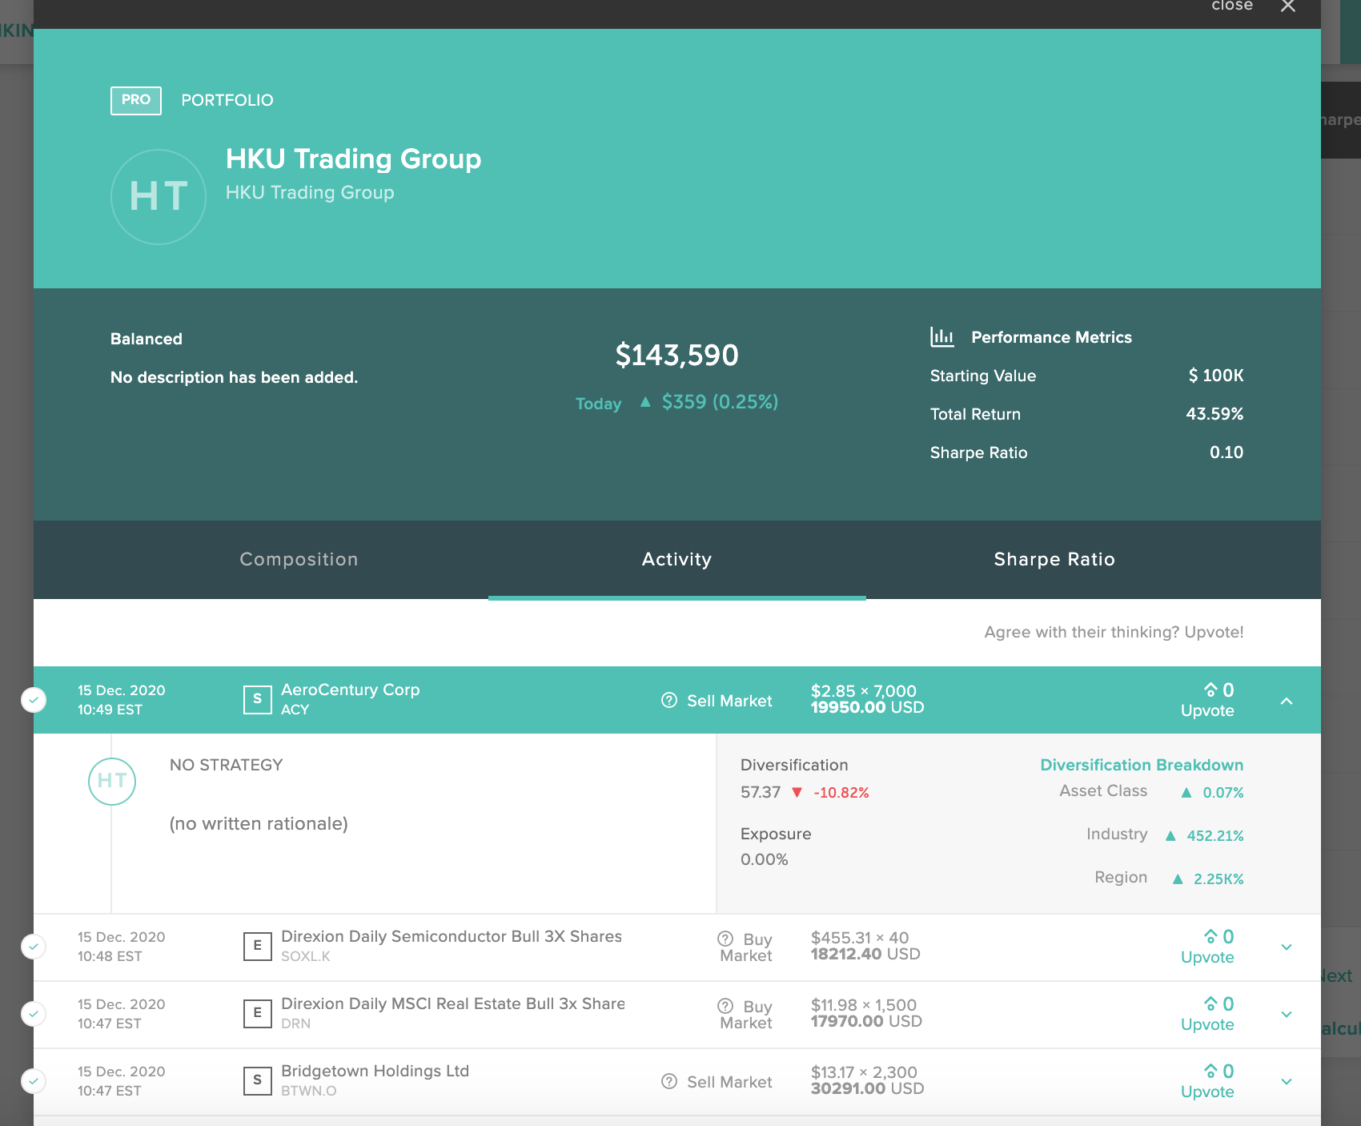Click the HT avatar in the header

[x=159, y=196]
